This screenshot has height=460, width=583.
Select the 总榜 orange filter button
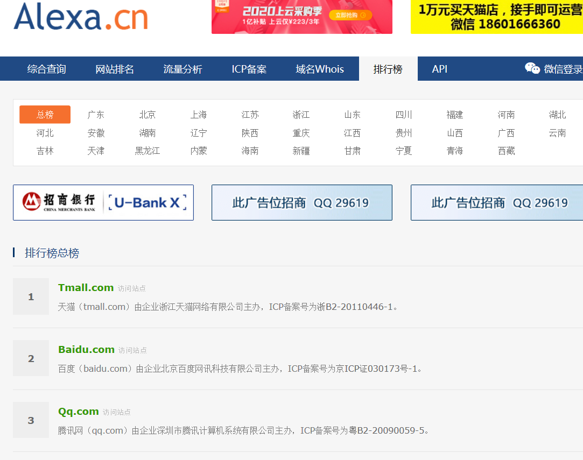[x=45, y=115]
